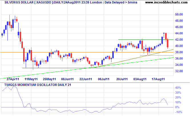
Task: Click the 20% oscillator axis label
Action: tap(178, 98)
